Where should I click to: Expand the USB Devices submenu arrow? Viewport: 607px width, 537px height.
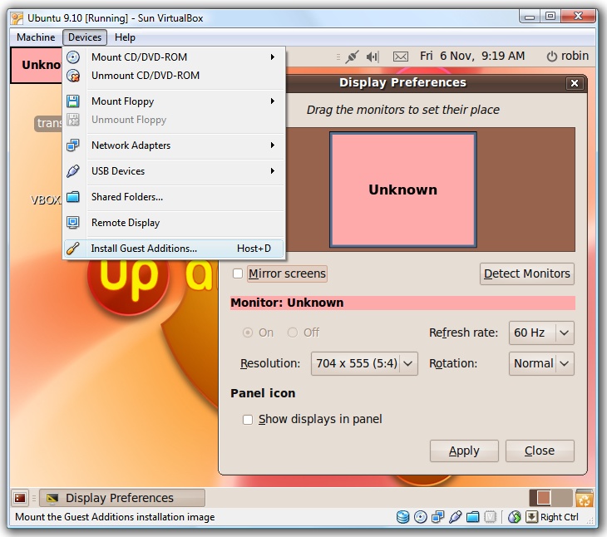[x=273, y=171]
